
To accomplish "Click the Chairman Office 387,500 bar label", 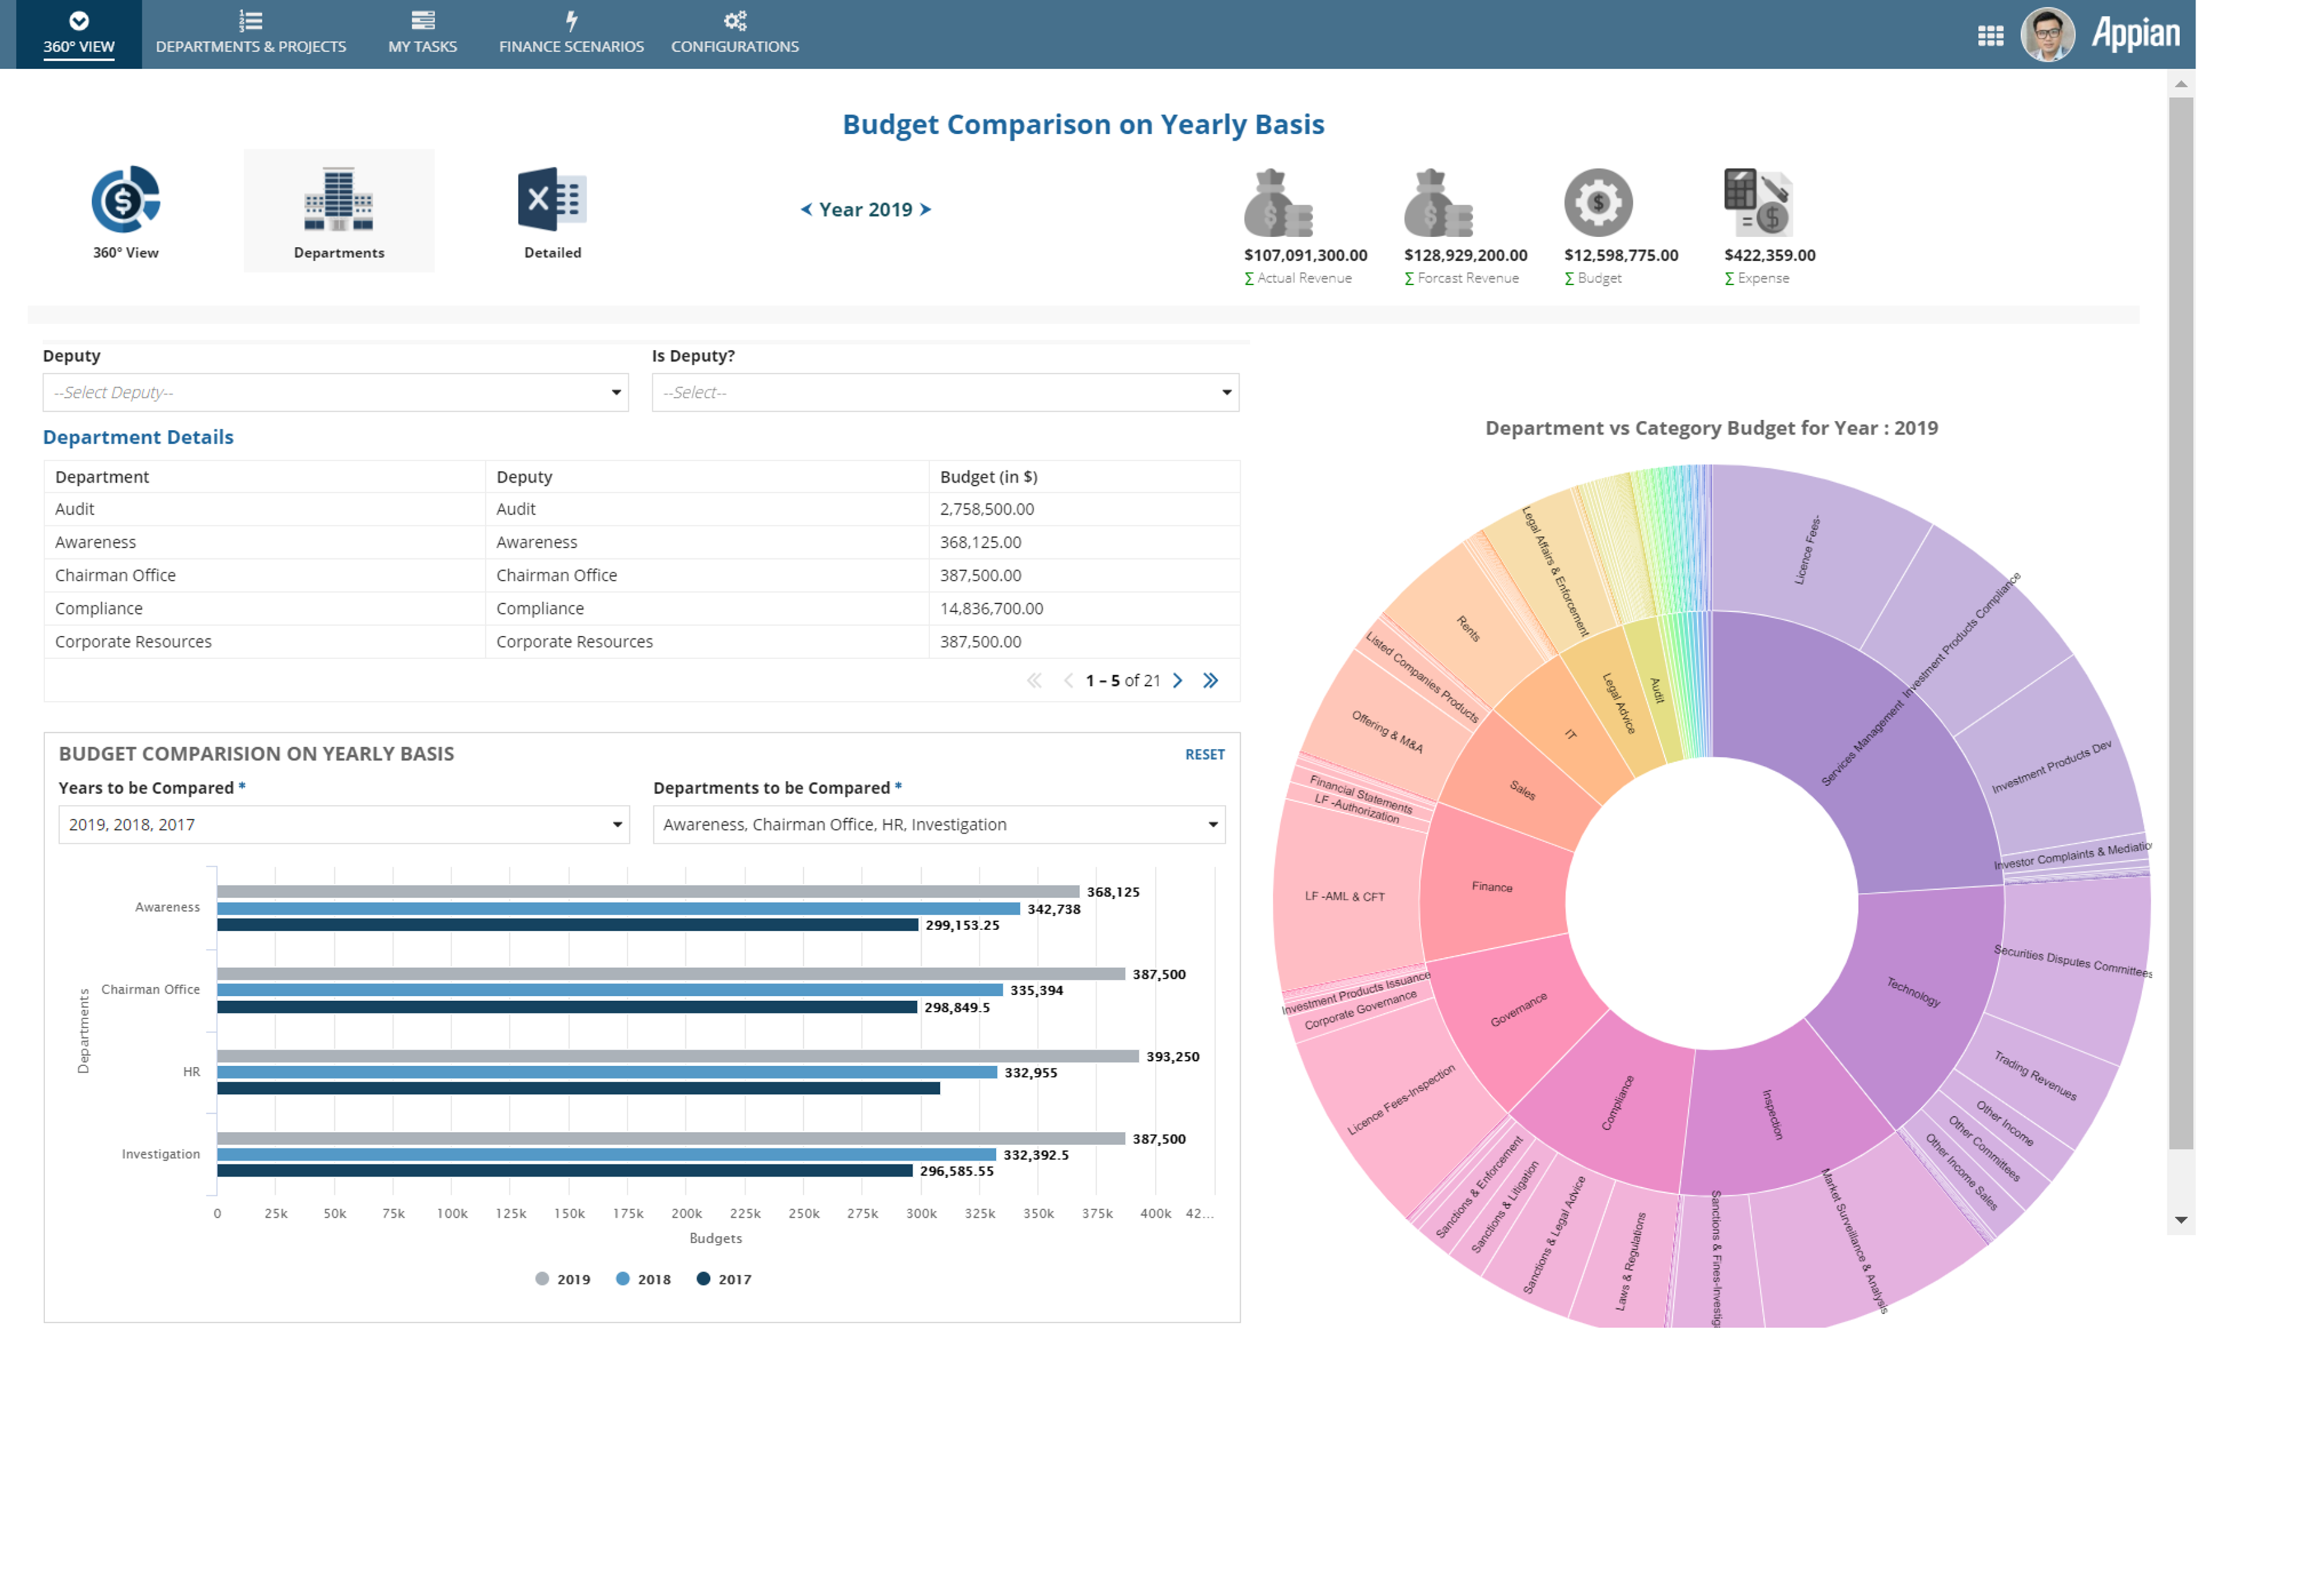I will pyautogui.click(x=1159, y=975).
